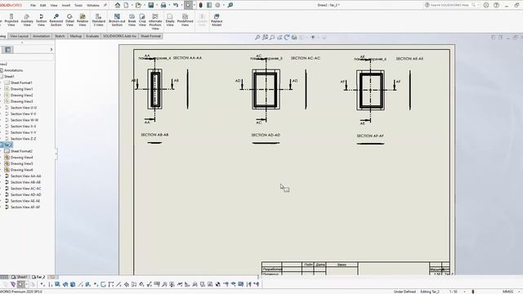The width and height of the screenshot is (523, 294).
Task: Click the SECTION AD-AD label on sheet
Action: pyautogui.click(x=266, y=135)
